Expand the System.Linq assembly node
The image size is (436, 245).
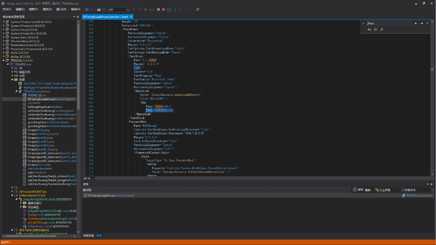pos(4,29)
